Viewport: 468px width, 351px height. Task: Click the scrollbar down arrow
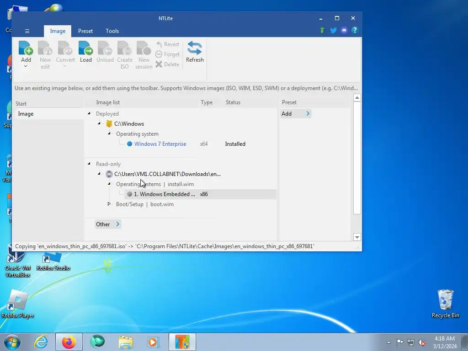pos(357,237)
